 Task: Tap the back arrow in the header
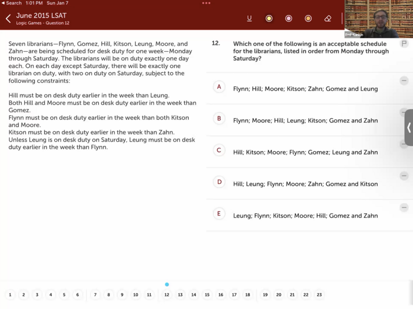click(8, 19)
